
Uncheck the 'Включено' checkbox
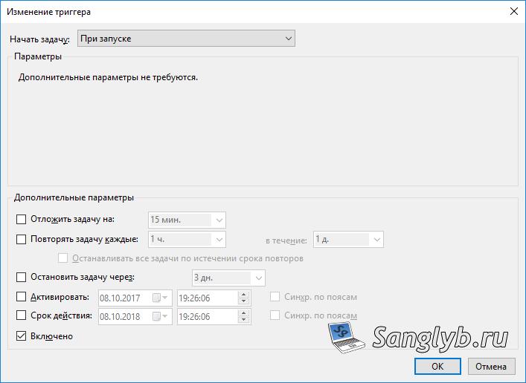click(21, 335)
